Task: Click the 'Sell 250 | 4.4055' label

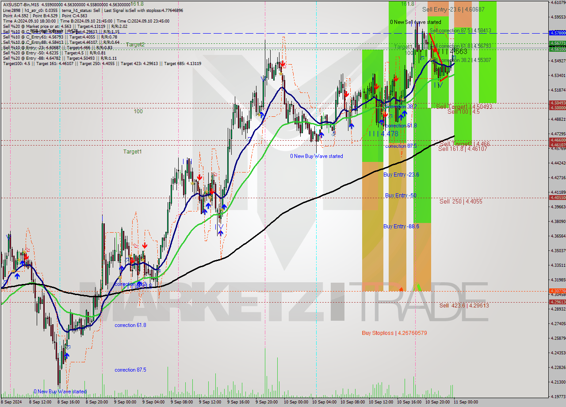Action: coord(461,201)
